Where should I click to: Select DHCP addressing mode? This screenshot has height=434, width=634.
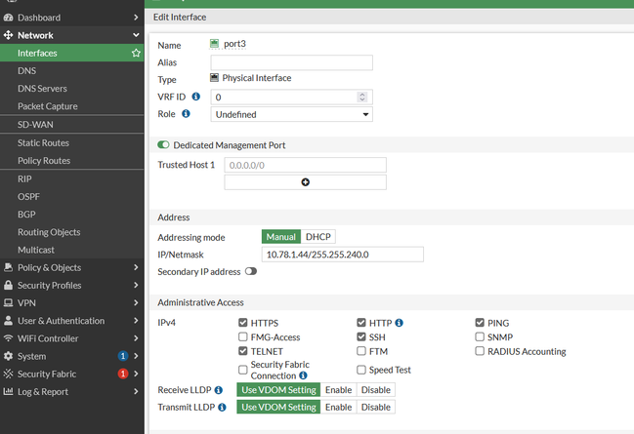318,237
